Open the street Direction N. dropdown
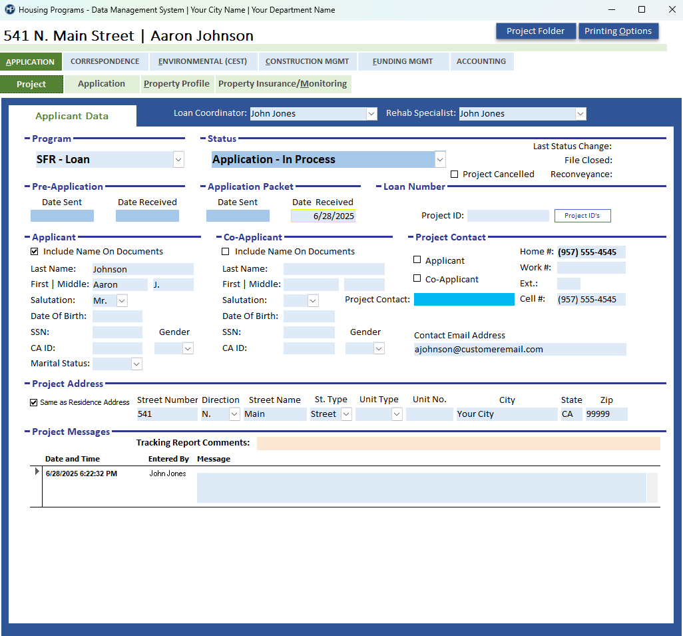Screen dimensions: 683x636 tap(234, 414)
